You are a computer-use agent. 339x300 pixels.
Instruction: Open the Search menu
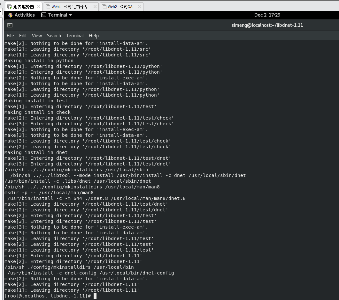click(54, 36)
